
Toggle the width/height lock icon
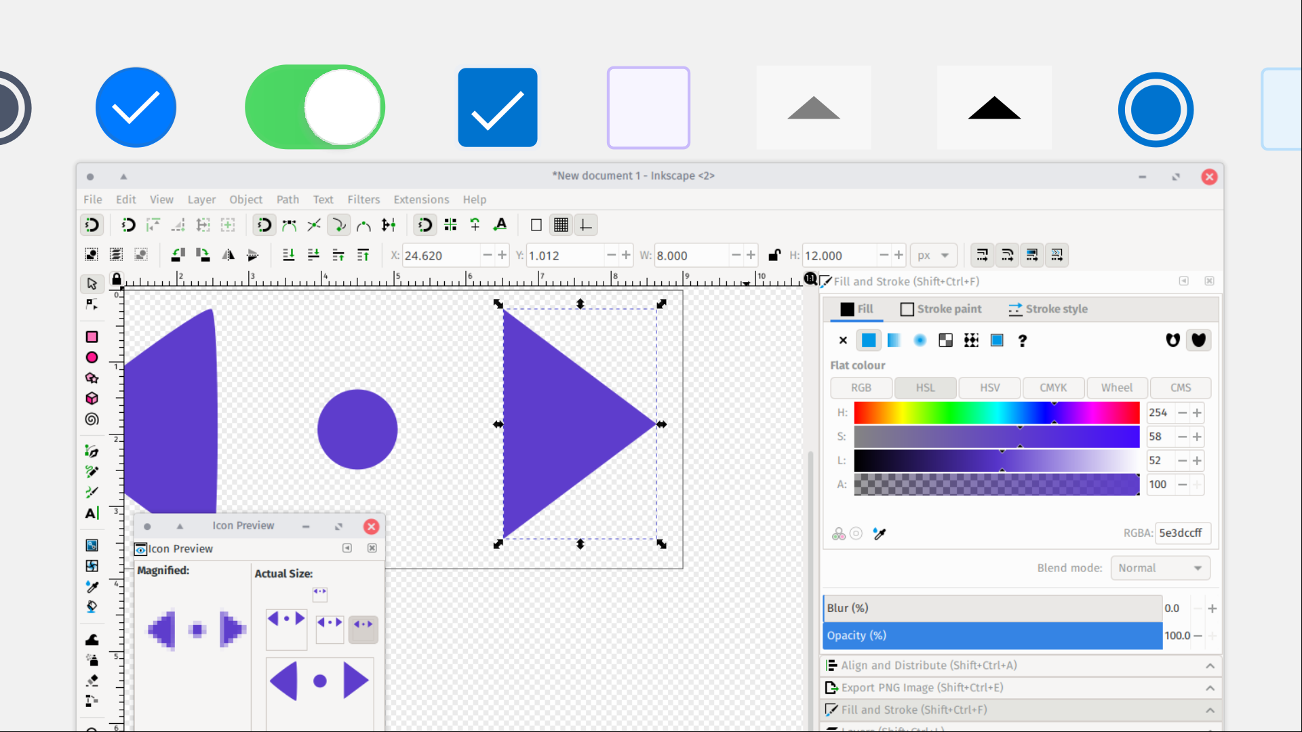point(774,255)
